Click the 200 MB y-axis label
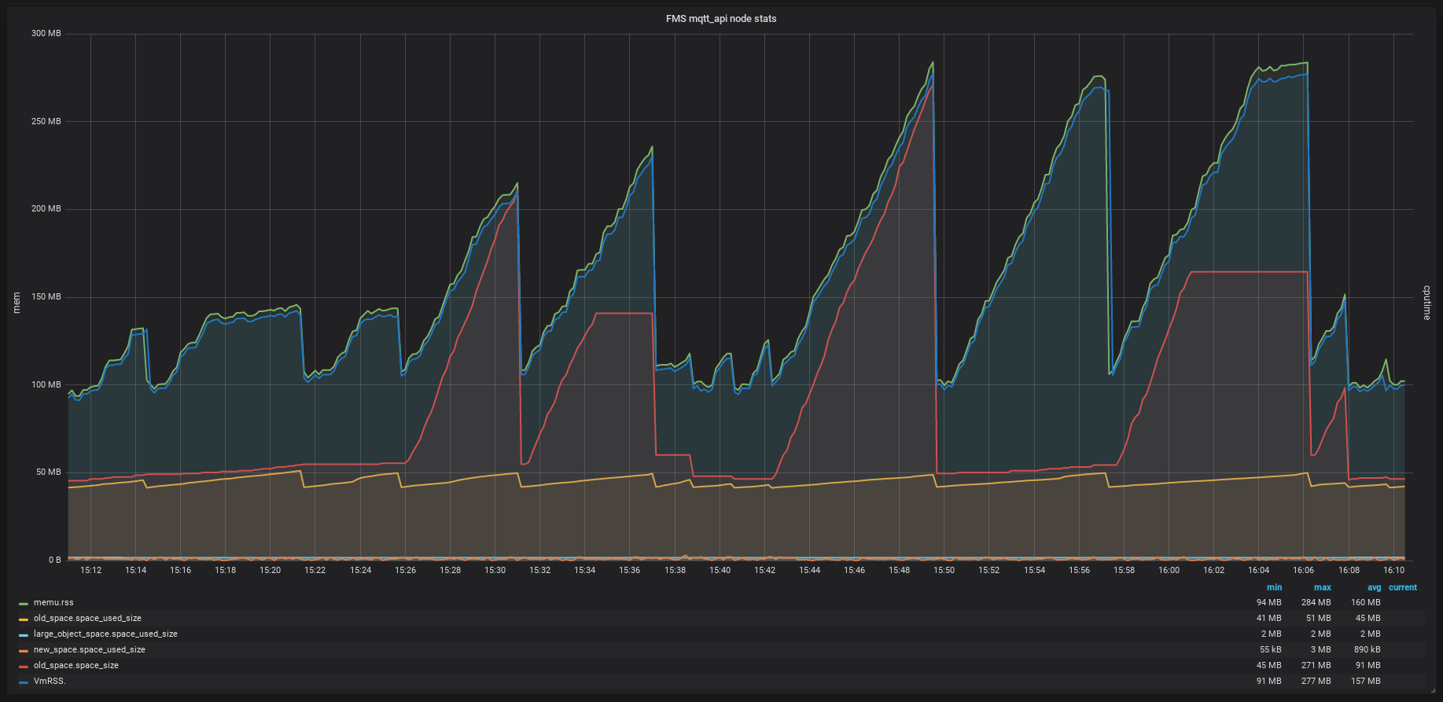Viewport: 1443px width, 702px height. click(x=46, y=209)
